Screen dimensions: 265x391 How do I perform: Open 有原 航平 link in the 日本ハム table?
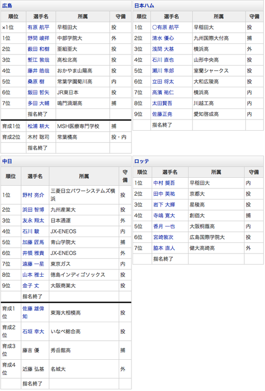click(x=165, y=28)
